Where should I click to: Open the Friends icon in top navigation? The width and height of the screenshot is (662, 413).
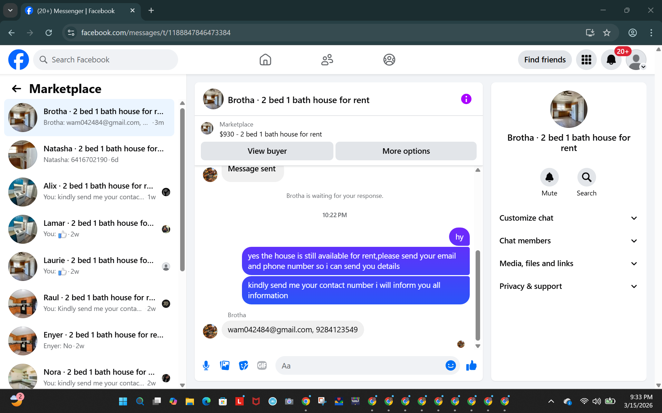point(327,60)
